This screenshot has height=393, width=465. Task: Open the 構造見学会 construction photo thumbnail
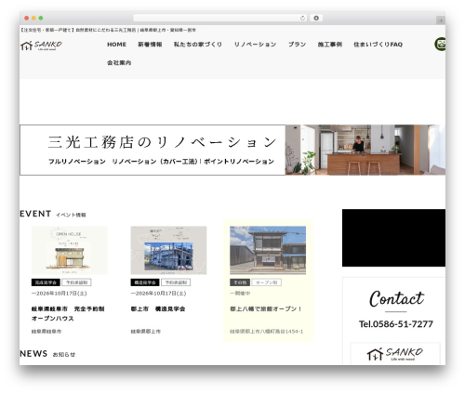(168, 250)
